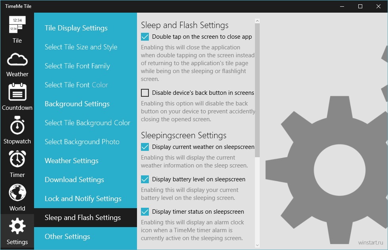Go to Select Tile Background Color
This screenshot has height=250, width=388.
pyautogui.click(x=87, y=123)
